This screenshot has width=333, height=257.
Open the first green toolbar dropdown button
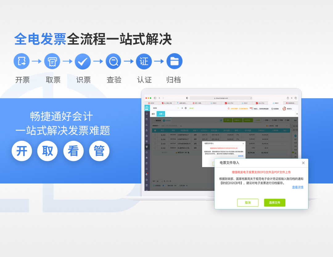228,120
